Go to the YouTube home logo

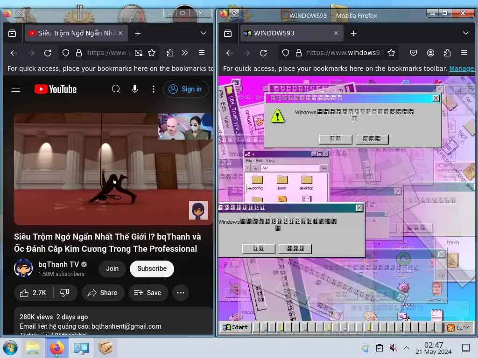[56, 89]
